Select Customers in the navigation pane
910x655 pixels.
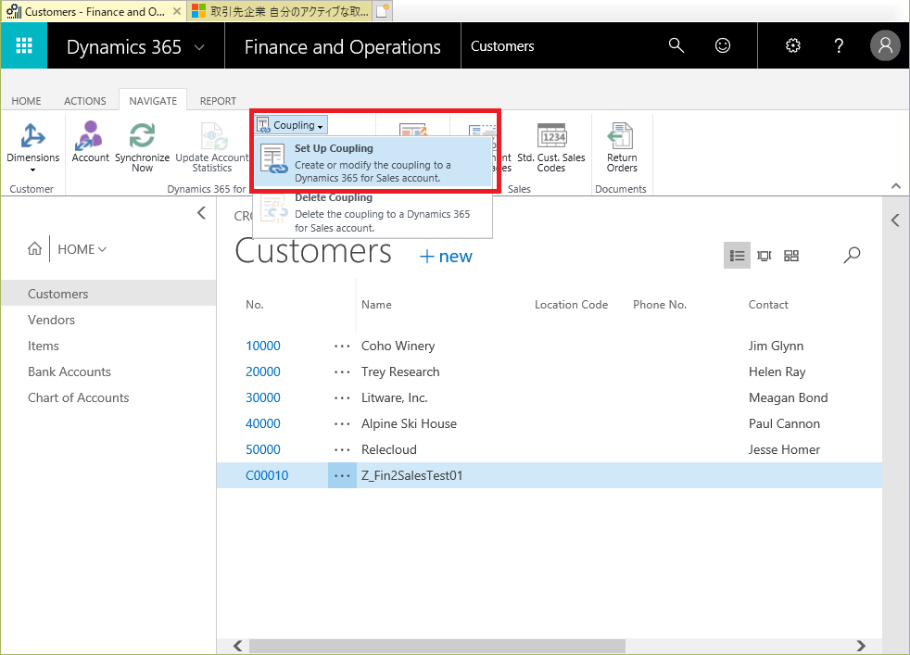coord(107,294)
